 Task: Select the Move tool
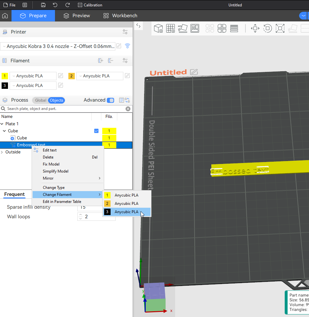coord(255,28)
